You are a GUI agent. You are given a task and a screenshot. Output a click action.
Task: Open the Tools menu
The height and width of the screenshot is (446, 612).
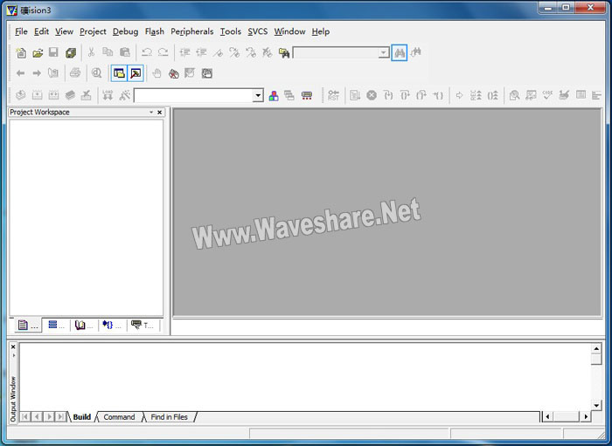click(231, 31)
